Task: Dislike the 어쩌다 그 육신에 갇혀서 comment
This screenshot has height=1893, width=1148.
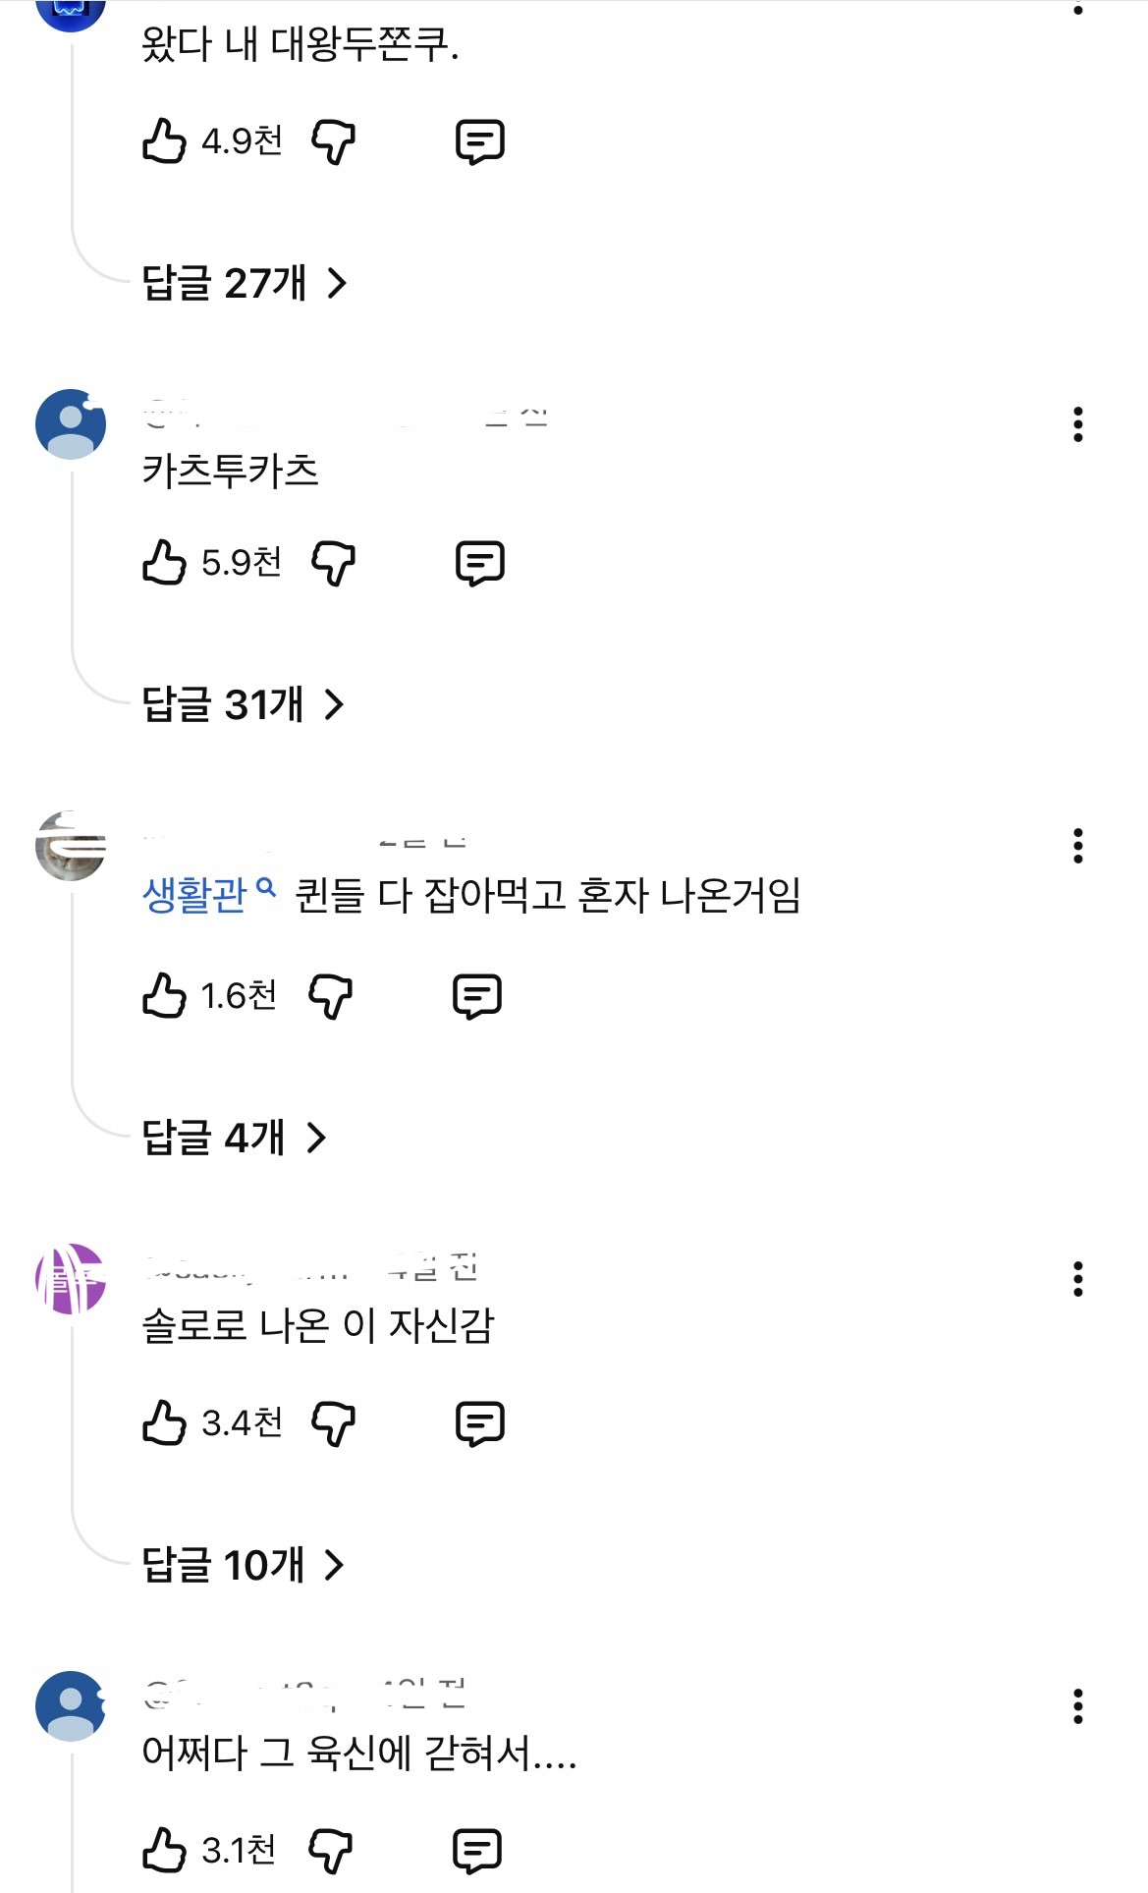Action: tap(330, 1852)
